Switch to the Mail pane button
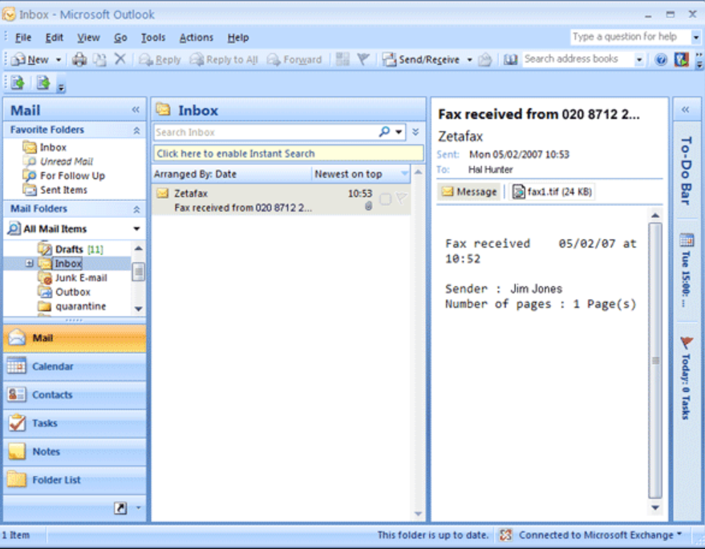 click(x=75, y=338)
